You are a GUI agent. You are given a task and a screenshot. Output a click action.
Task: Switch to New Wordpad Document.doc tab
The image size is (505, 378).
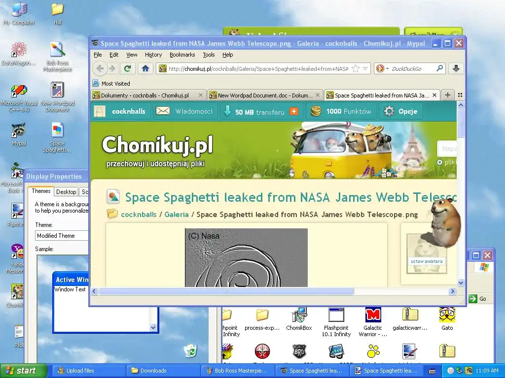(265, 95)
